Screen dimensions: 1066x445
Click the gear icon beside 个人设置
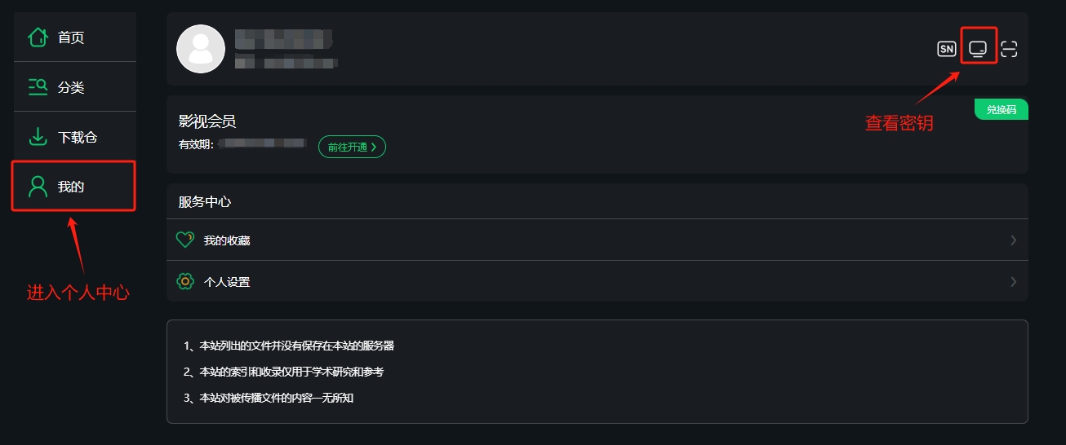185,282
